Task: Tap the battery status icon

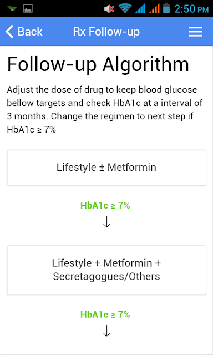Action: pos(166,8)
